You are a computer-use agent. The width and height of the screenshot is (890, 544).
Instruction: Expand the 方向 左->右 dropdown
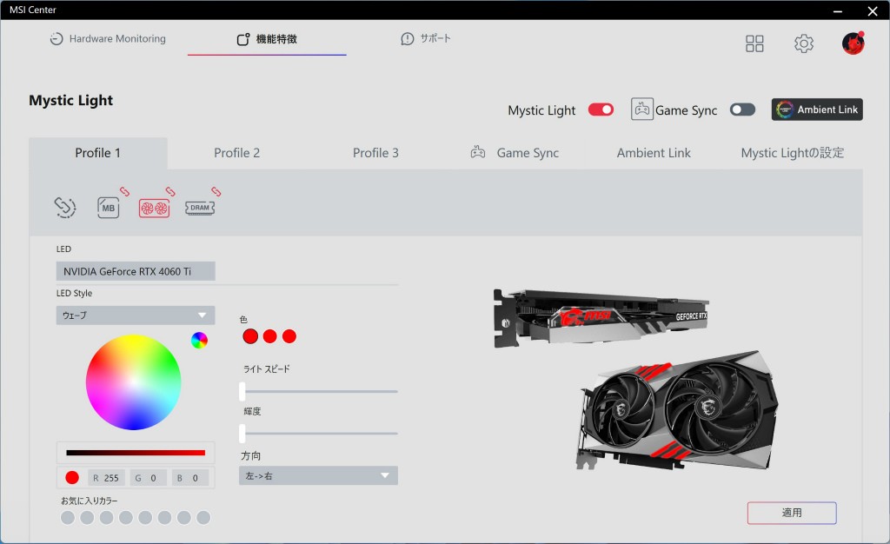pyautogui.click(x=318, y=475)
